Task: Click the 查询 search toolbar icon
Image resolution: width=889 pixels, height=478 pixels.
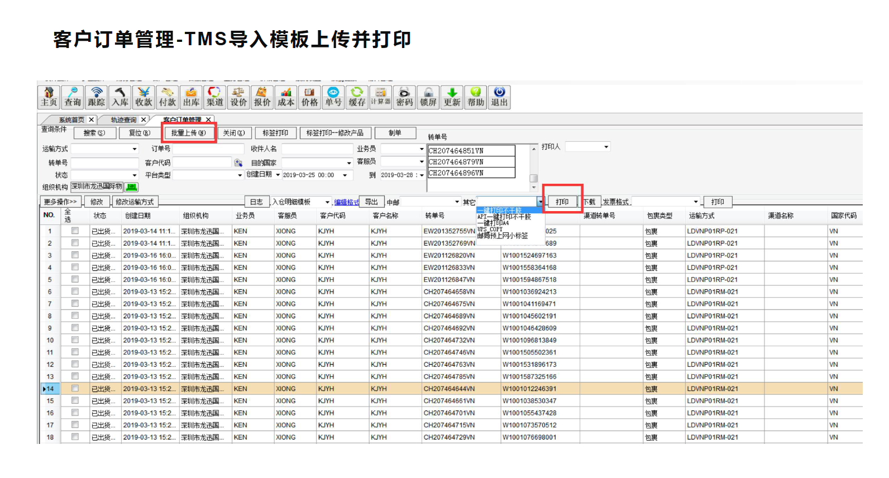Action: click(73, 97)
